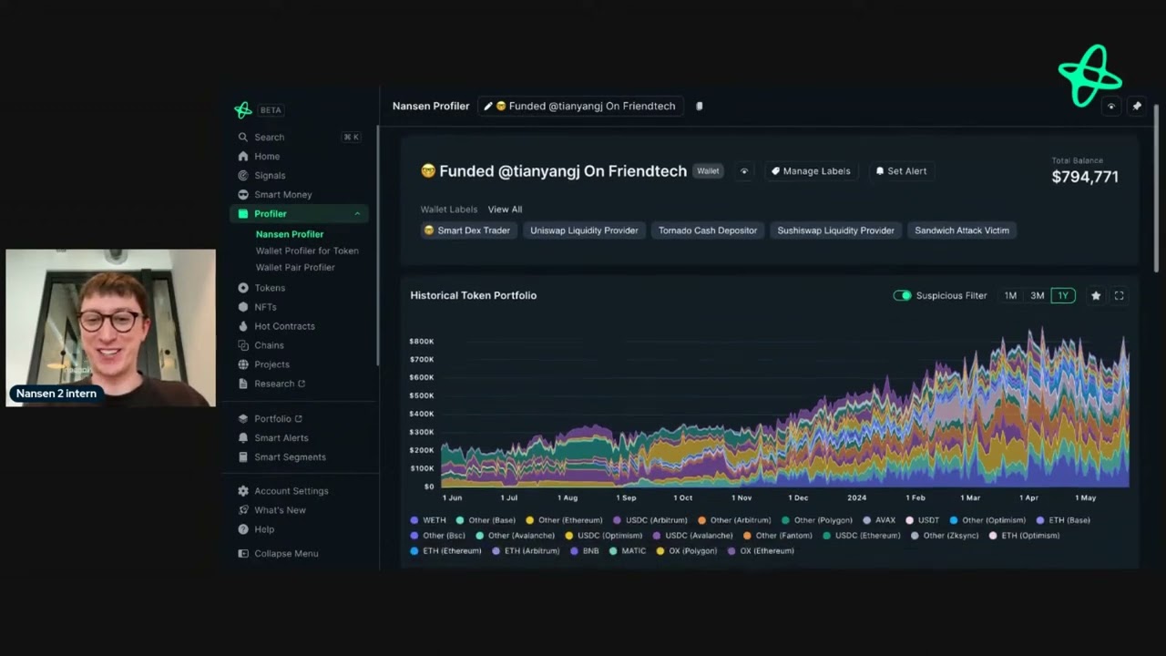
Task: Favorite the chart with the star icon
Action: click(1096, 296)
